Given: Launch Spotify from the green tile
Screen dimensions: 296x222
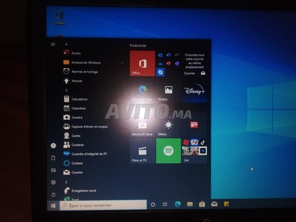Looking at the screenshot, I should (x=168, y=150).
